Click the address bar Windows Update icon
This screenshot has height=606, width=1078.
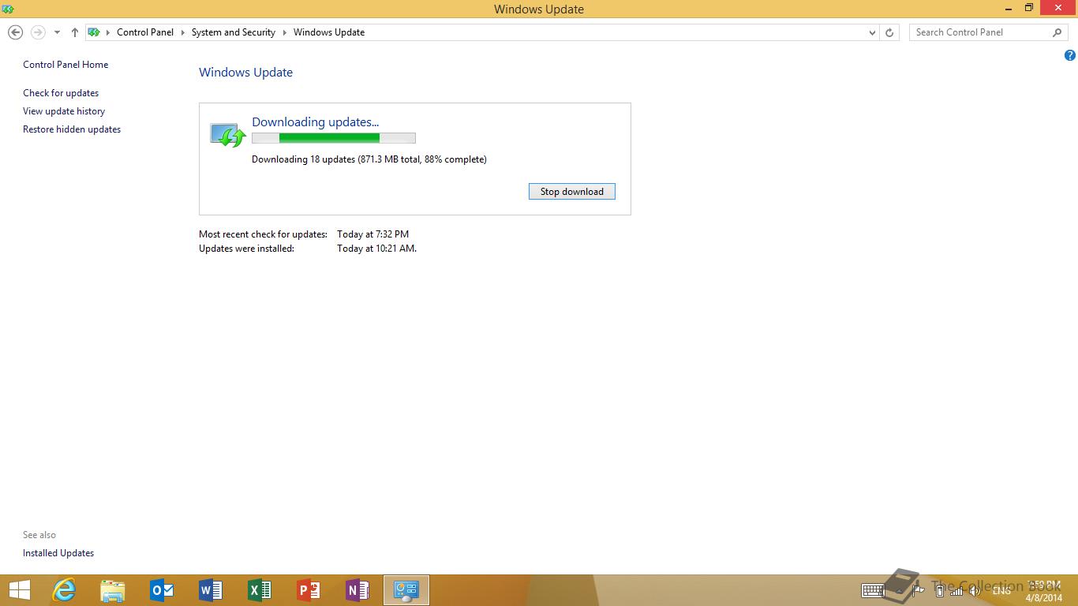tap(94, 32)
